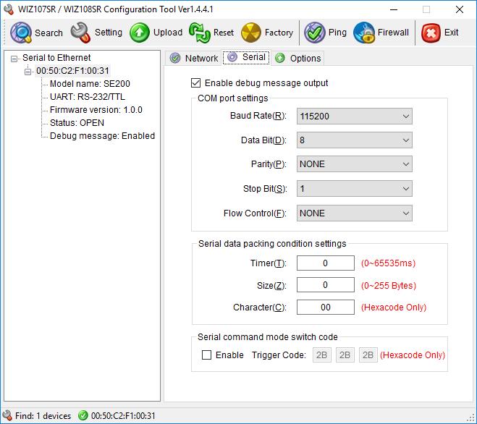Click MAC address in status bar
Viewport: 477px width, 424px height.
point(123,416)
